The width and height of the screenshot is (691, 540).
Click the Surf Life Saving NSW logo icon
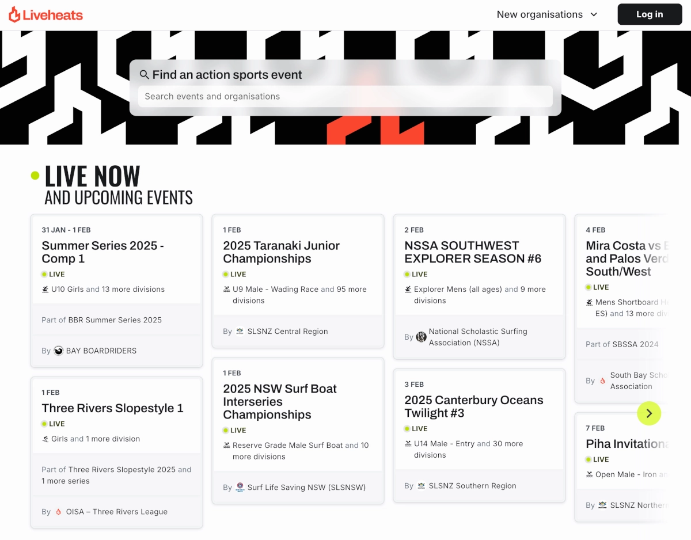pyautogui.click(x=240, y=488)
